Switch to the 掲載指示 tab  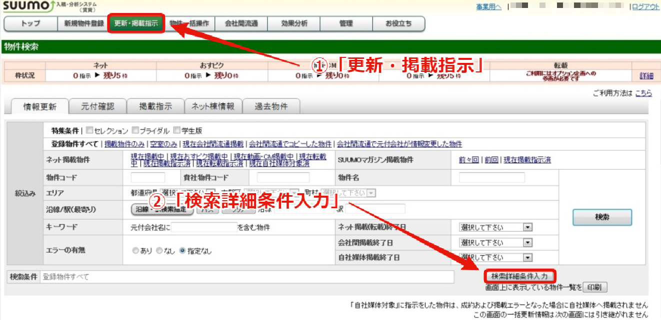pyautogui.click(x=155, y=106)
